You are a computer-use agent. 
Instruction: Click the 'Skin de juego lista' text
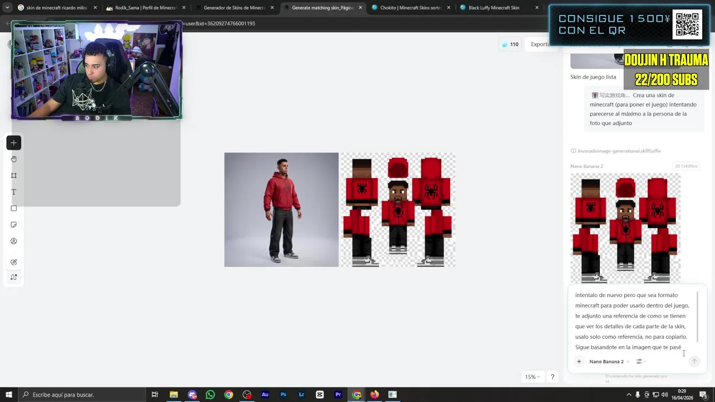[593, 77]
